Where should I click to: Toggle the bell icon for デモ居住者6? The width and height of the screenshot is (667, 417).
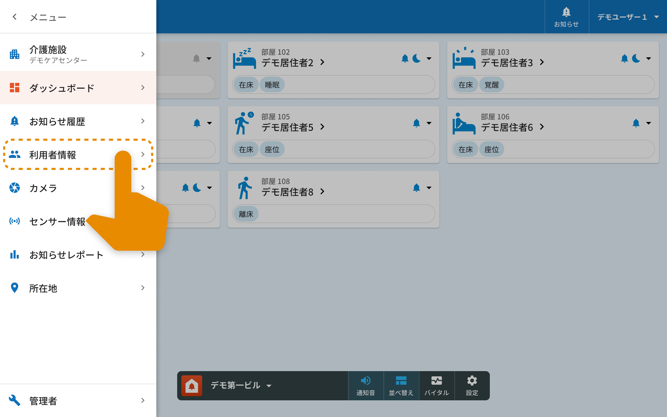[636, 123]
